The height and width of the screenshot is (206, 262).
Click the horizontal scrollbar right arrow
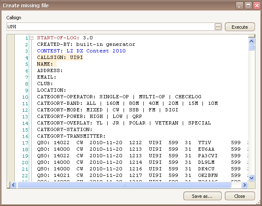(244, 185)
